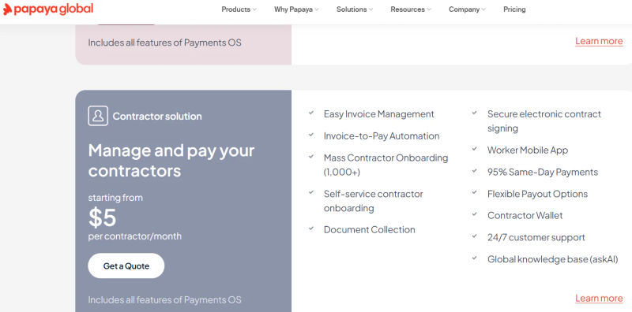Click the Easy Invoice Management text

point(379,114)
